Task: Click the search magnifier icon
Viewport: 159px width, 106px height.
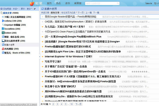Action: (118, 3)
